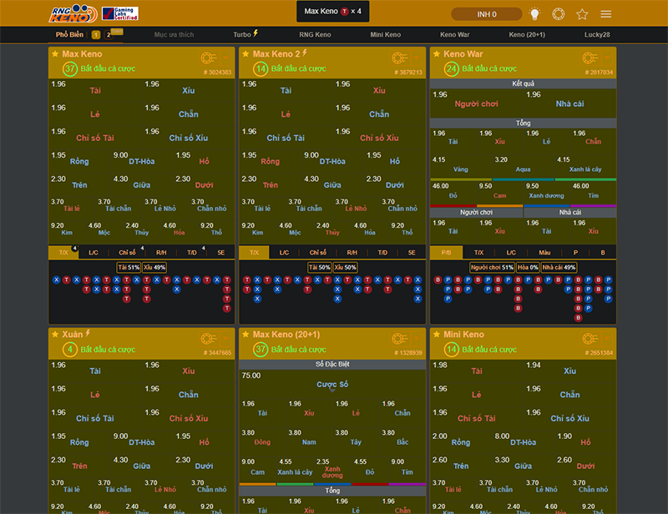Image resolution: width=668 pixels, height=514 pixels.
Task: Bet on Chẵn in Max Keno
Action: coord(188,113)
